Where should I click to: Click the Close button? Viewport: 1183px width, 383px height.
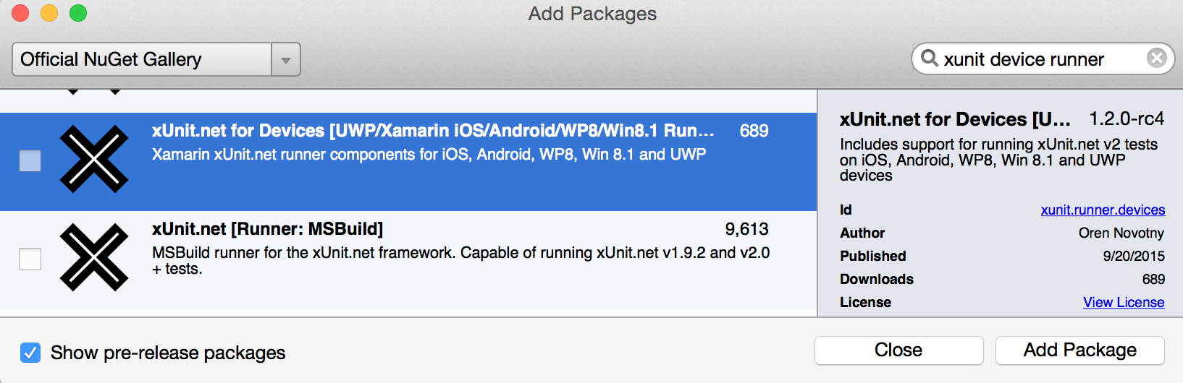tap(898, 350)
